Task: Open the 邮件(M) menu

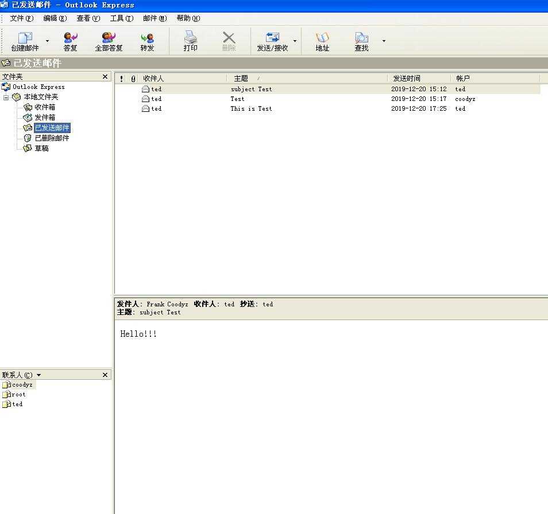Action: (155, 18)
